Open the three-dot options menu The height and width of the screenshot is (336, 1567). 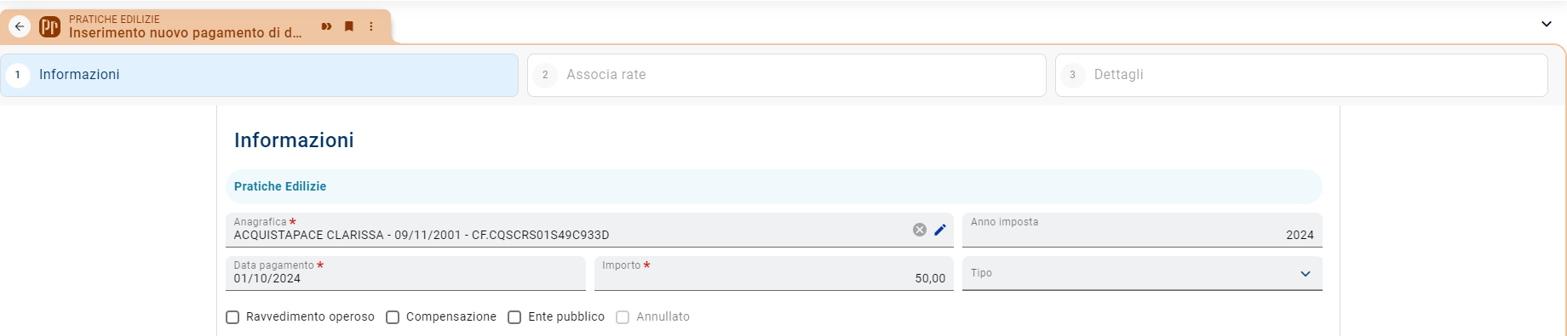(x=371, y=26)
